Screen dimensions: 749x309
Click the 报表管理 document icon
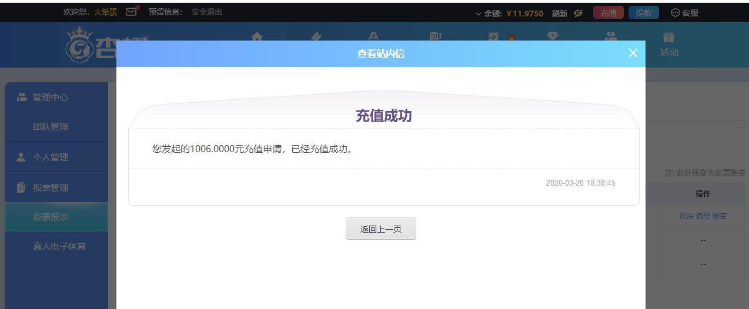tap(21, 187)
